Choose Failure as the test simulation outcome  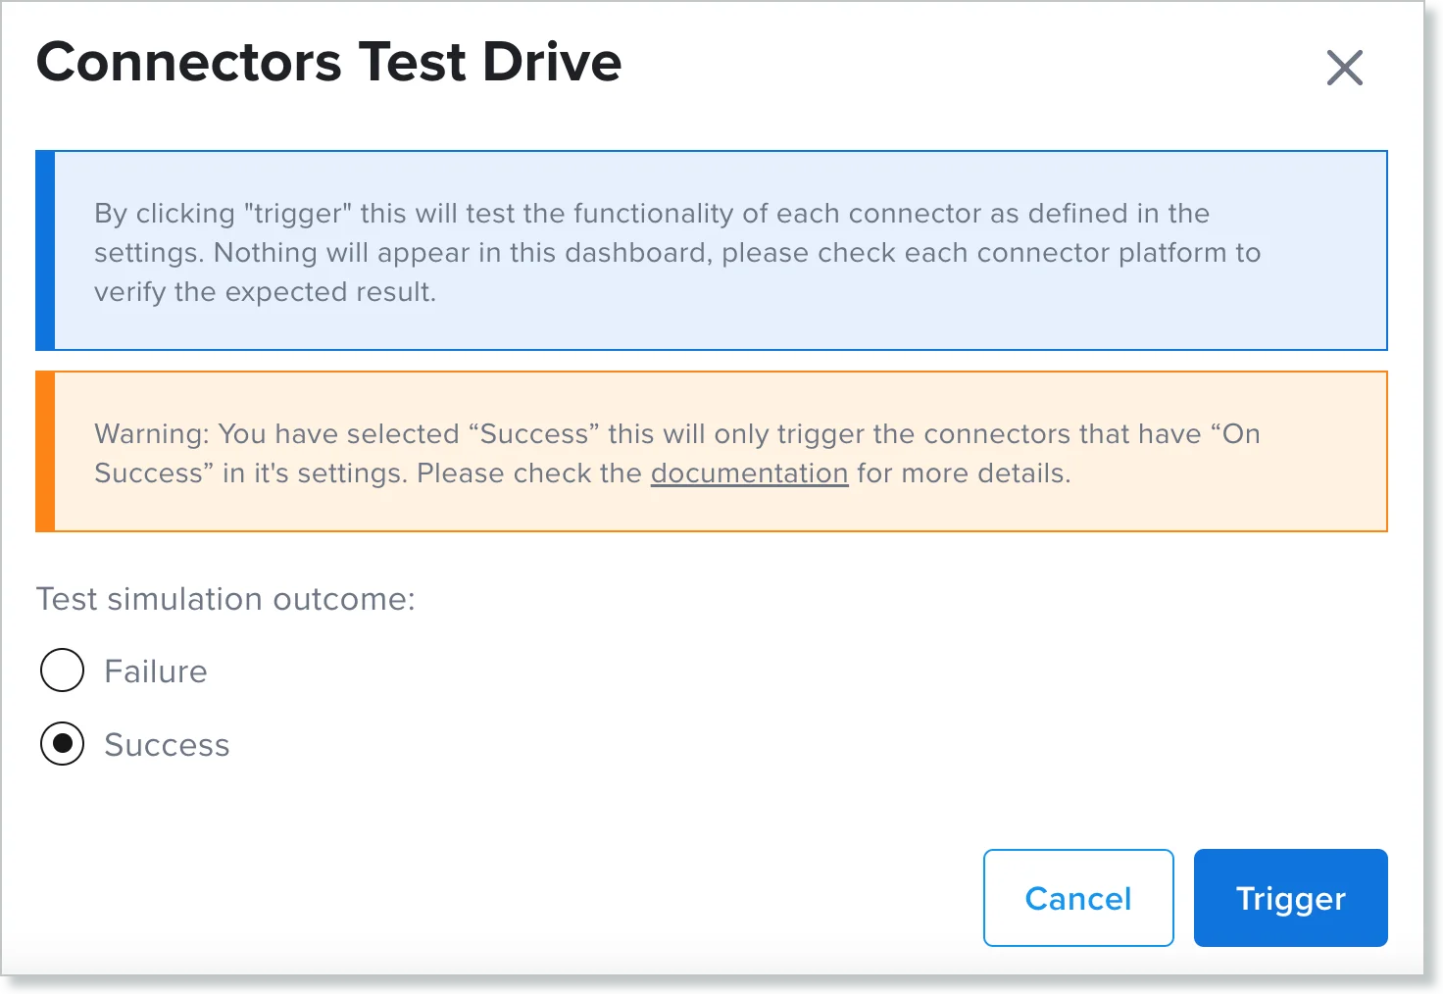[62, 671]
